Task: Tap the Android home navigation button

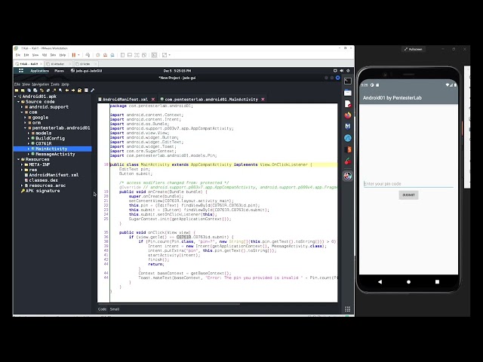Action: [x=408, y=281]
